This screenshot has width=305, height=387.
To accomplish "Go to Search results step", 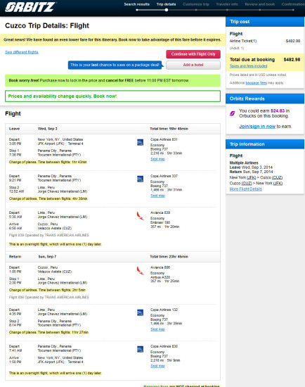I will 136,4.
